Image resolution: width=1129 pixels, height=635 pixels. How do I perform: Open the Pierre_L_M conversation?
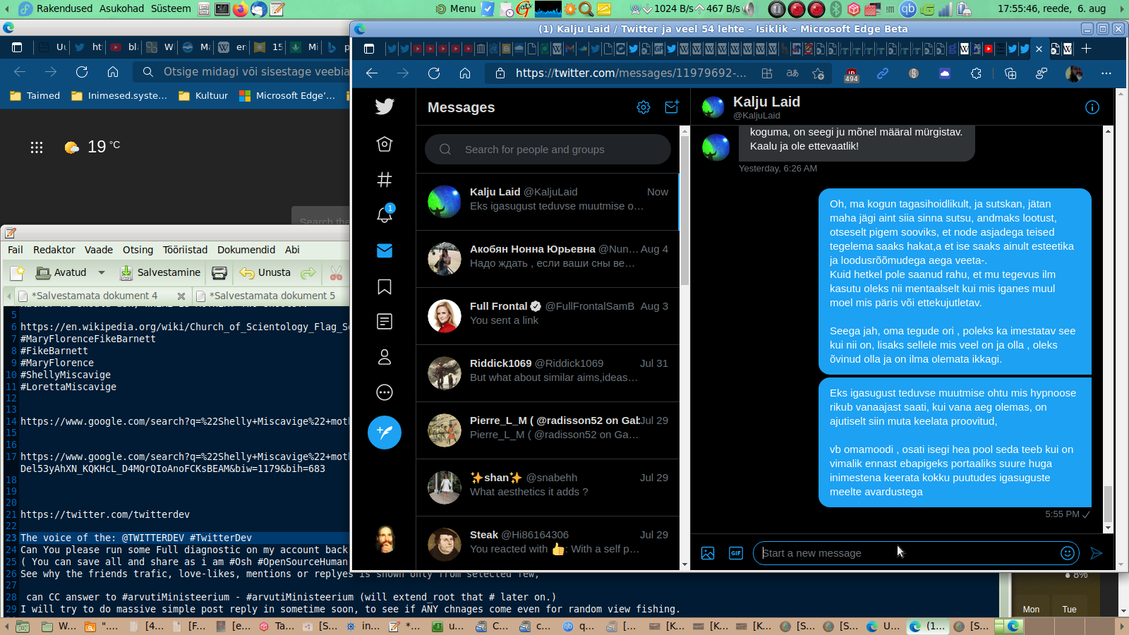click(x=548, y=430)
